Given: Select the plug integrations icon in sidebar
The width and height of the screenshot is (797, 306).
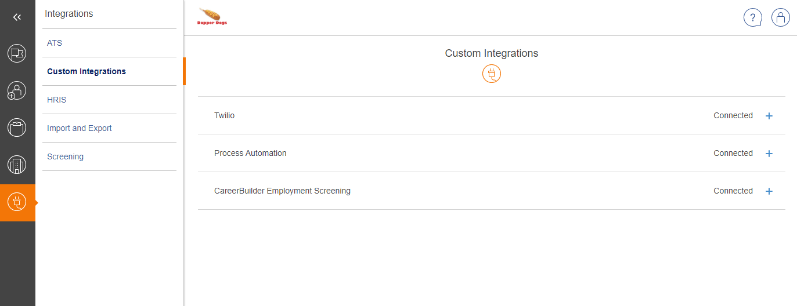Looking at the screenshot, I should 17,202.
